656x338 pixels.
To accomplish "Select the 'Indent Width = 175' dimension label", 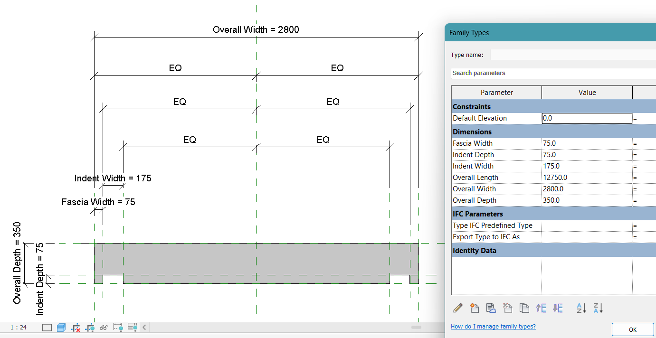I will (x=113, y=178).
